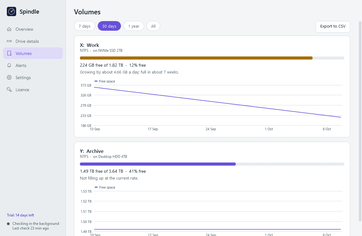Click the Alerts bell icon
The image size is (362, 236).
(x=9, y=65)
